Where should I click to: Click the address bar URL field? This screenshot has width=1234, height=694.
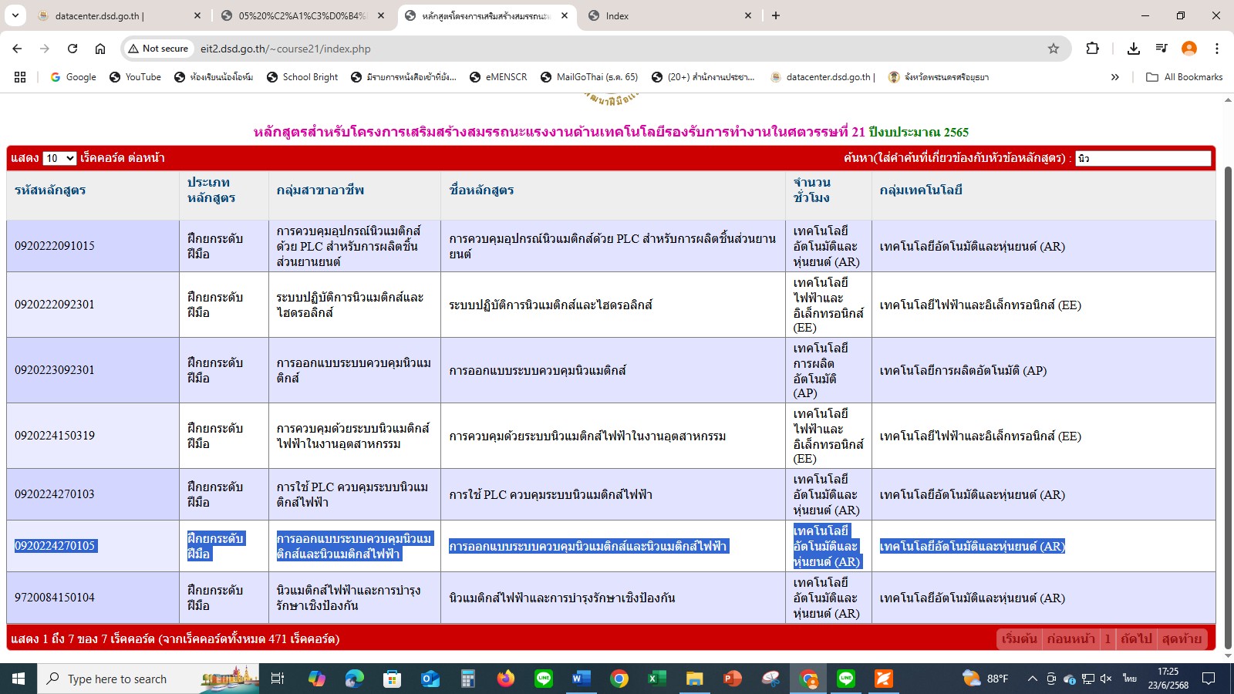pos(617,49)
